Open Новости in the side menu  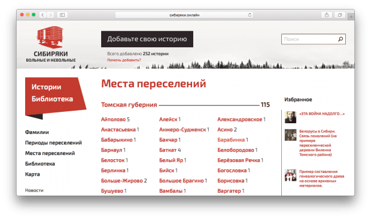click(34, 190)
